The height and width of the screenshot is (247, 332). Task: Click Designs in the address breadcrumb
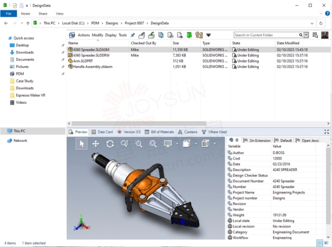click(x=112, y=23)
